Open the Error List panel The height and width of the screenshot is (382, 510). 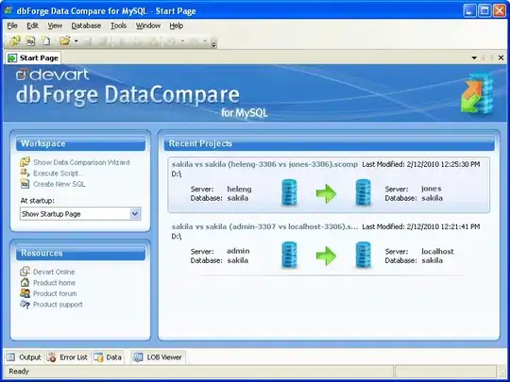pos(68,357)
